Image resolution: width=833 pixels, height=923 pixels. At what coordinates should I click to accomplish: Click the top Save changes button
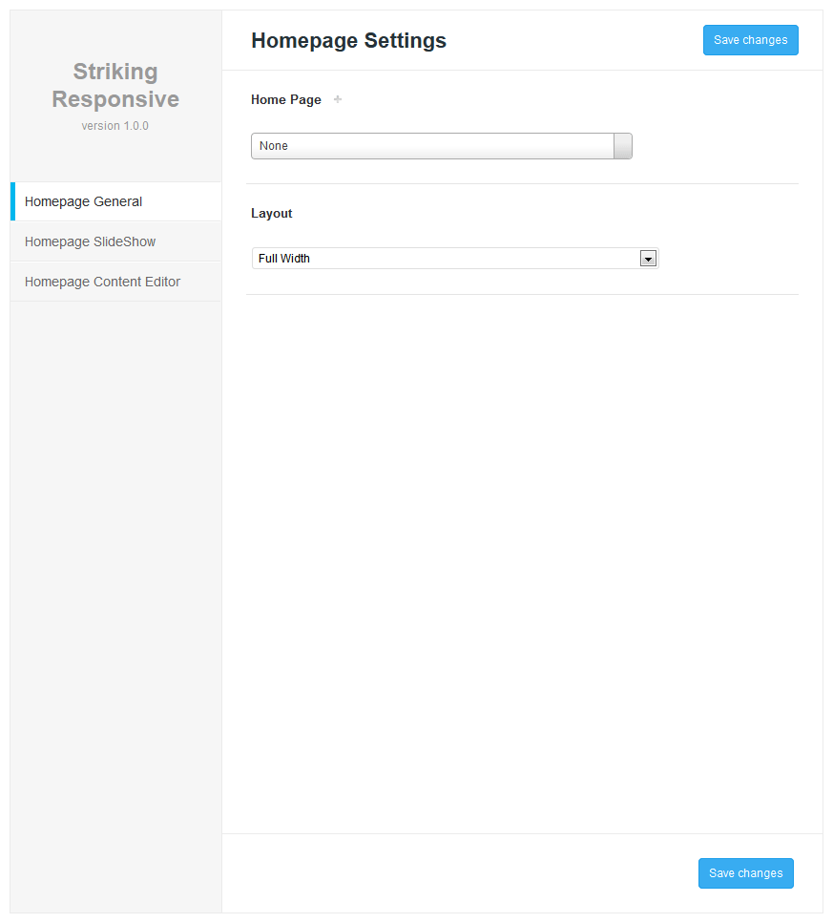click(751, 40)
